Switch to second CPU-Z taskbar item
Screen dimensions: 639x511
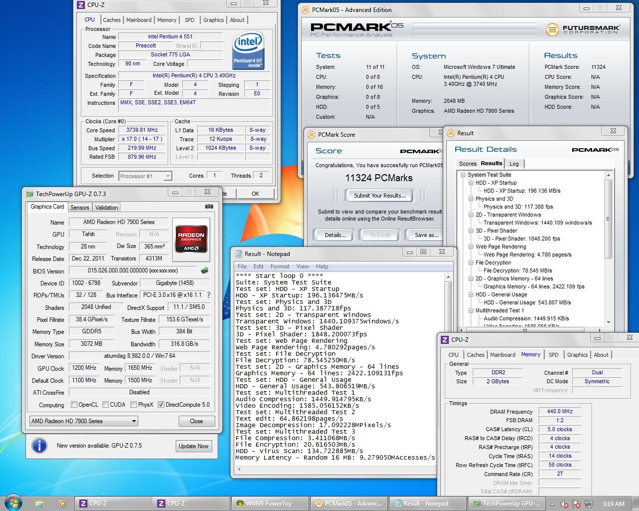(191, 504)
